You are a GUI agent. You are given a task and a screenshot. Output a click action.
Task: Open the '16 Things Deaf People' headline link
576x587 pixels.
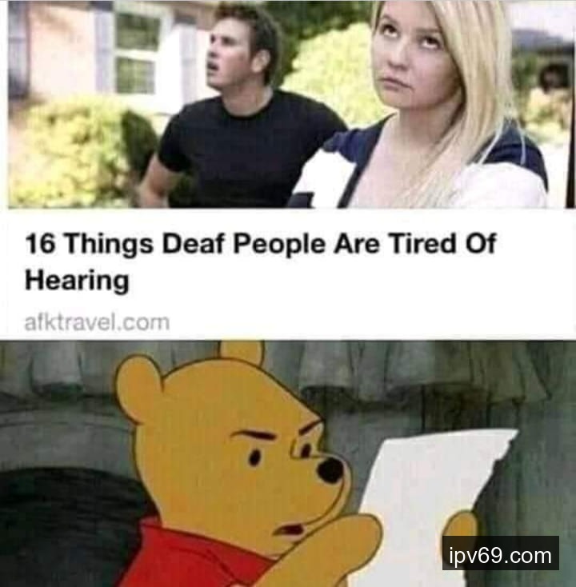(x=261, y=262)
